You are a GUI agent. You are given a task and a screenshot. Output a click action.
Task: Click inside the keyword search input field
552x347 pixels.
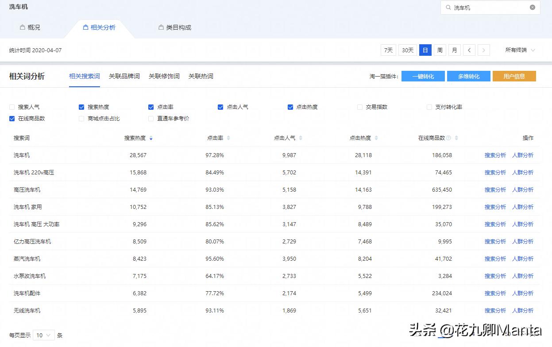click(487, 8)
